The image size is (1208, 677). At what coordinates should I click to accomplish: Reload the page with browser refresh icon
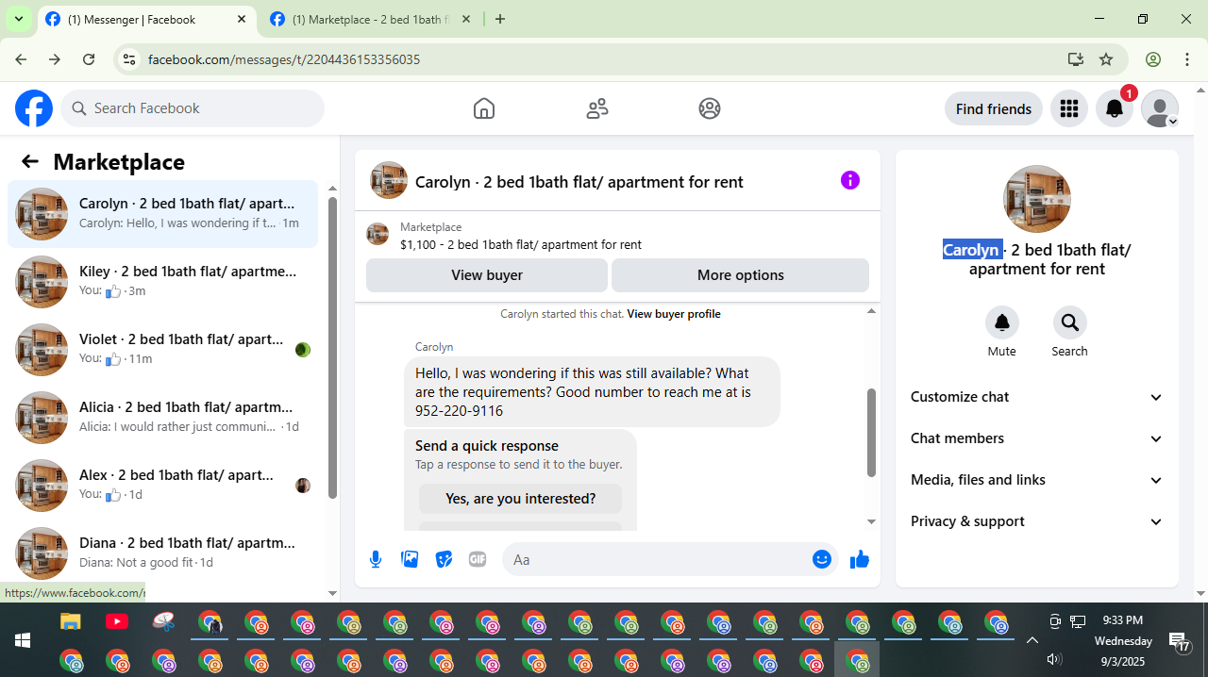[89, 59]
